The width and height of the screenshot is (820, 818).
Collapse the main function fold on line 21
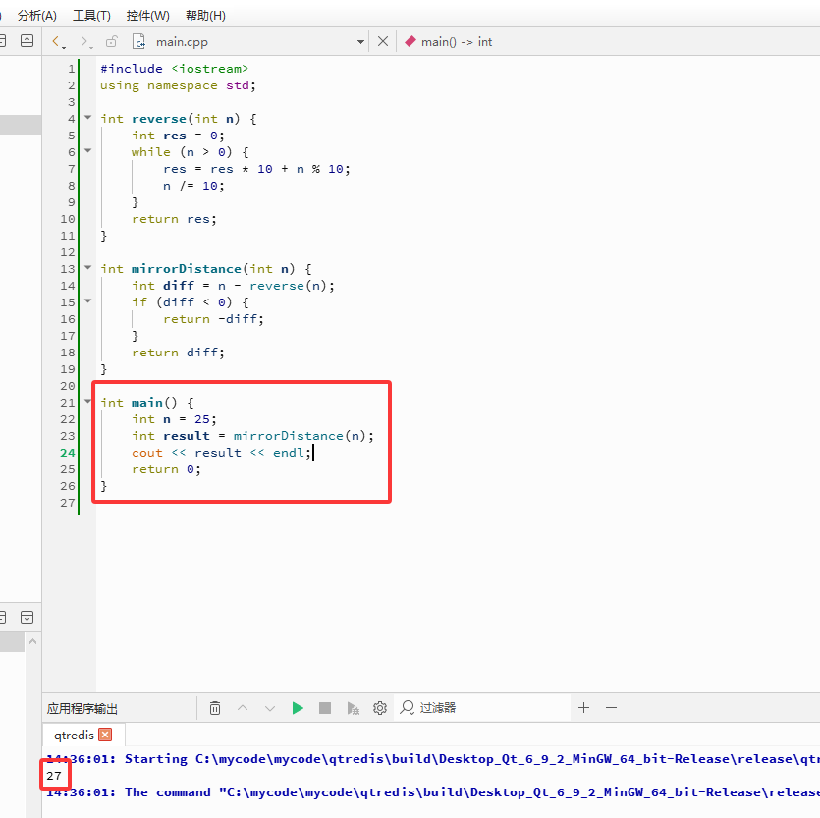point(87,402)
